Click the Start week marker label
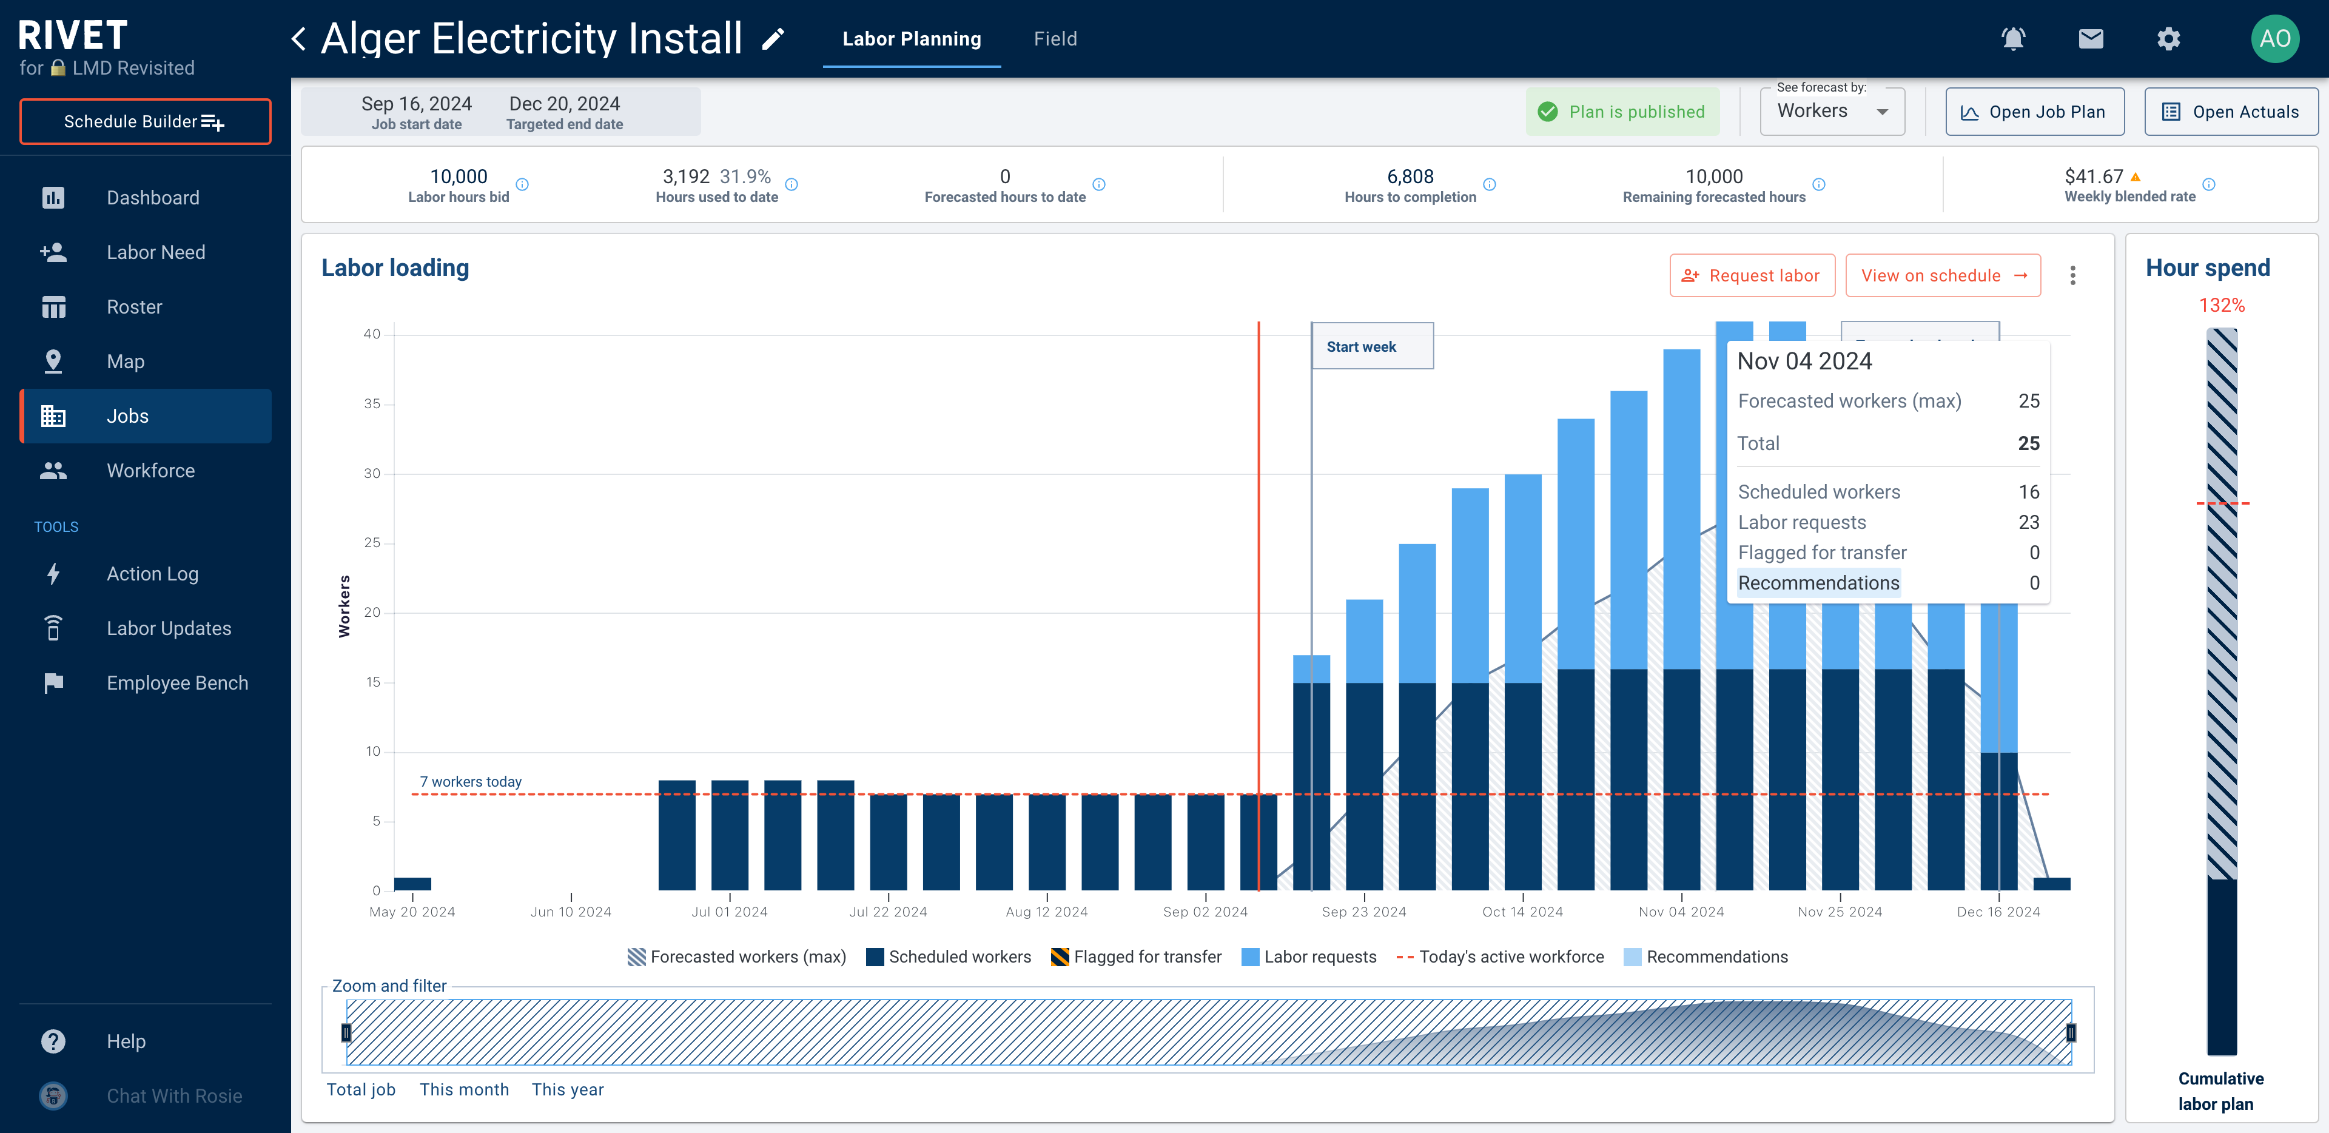Viewport: 2329px width, 1133px height. tap(1371, 346)
